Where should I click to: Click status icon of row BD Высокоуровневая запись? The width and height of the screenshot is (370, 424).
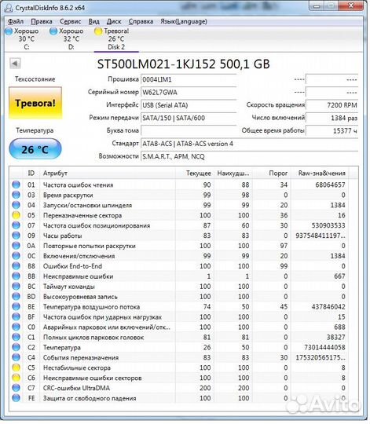tap(16, 296)
